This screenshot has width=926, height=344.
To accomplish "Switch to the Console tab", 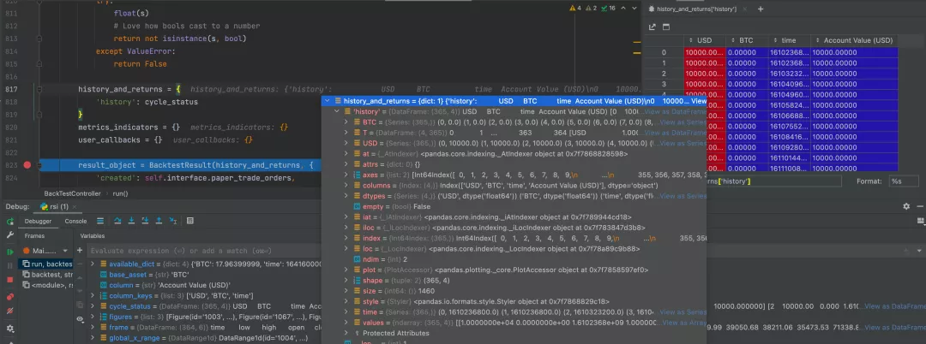I will coord(75,222).
